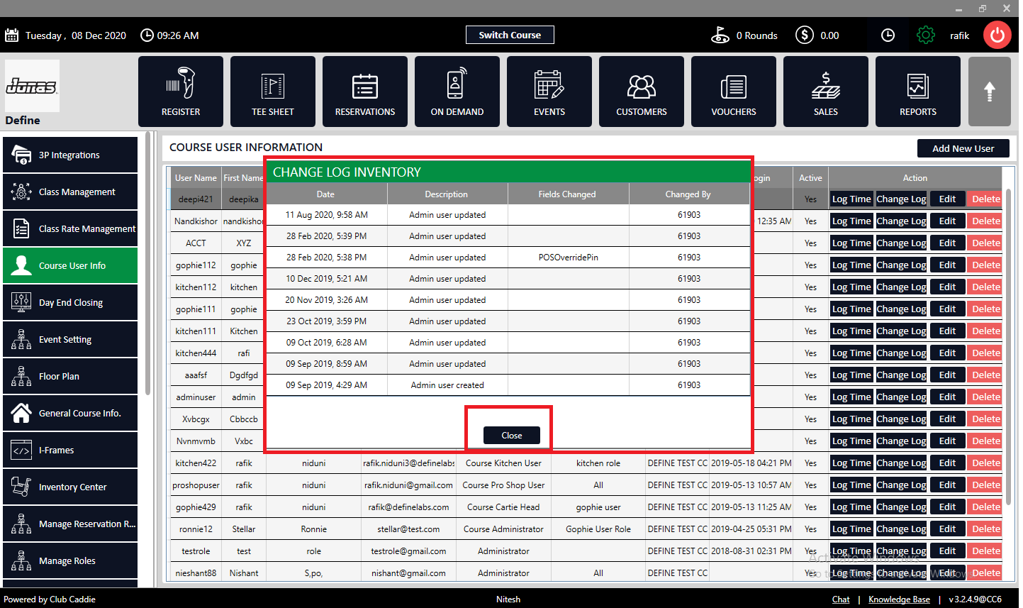Image resolution: width=1023 pixels, height=608 pixels.
Task: Click the golf rounds flag icon
Action: pos(720,35)
